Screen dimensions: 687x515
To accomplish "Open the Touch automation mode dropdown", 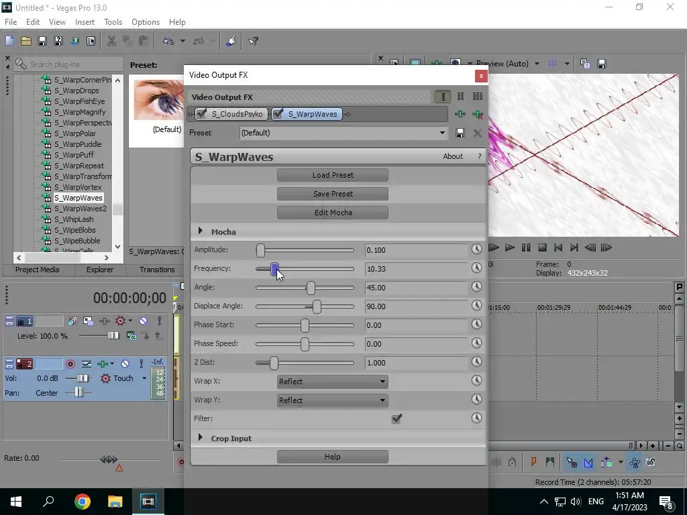I will (x=144, y=378).
